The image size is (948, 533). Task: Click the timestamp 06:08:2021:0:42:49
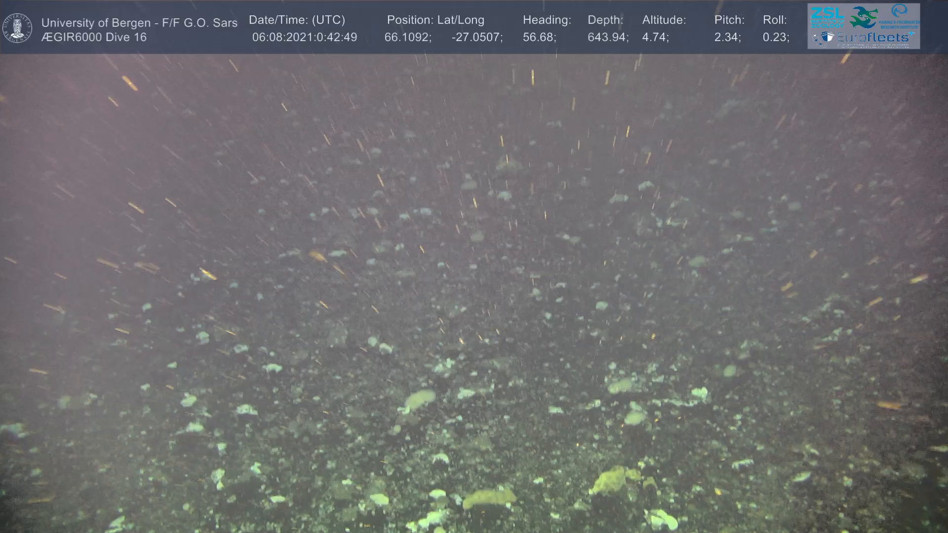304,38
